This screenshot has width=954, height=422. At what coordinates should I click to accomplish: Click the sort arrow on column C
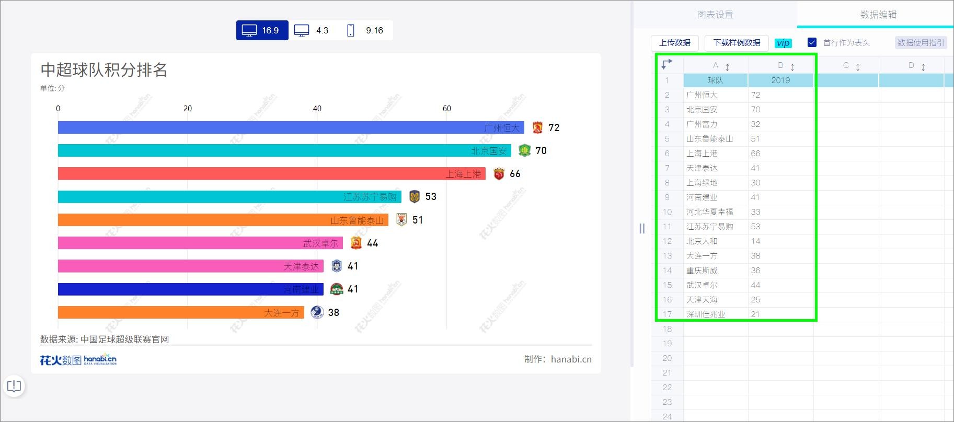858,66
